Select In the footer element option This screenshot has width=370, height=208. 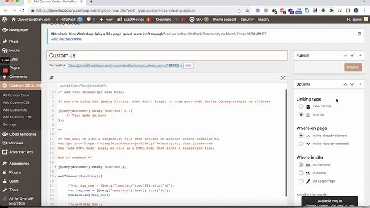point(301,144)
